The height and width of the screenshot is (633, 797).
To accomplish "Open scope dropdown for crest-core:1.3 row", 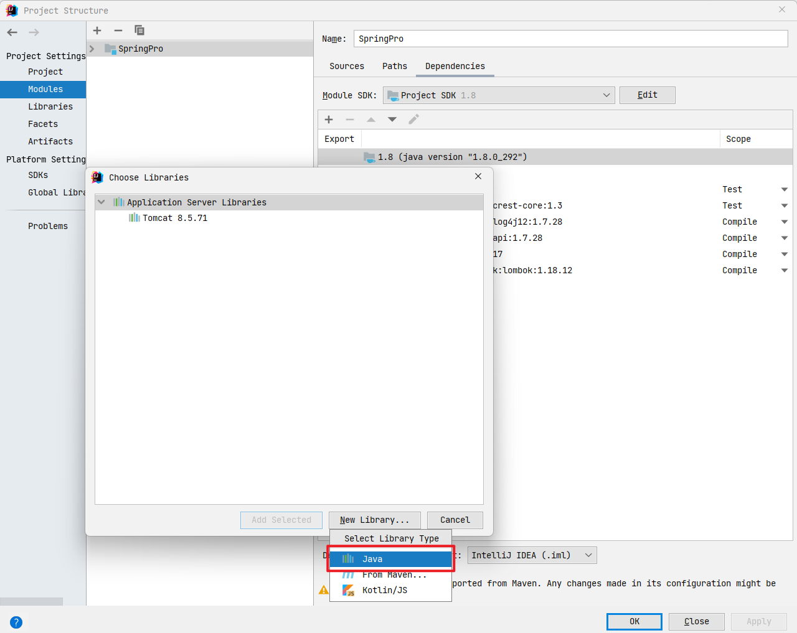I will pyautogui.click(x=785, y=205).
